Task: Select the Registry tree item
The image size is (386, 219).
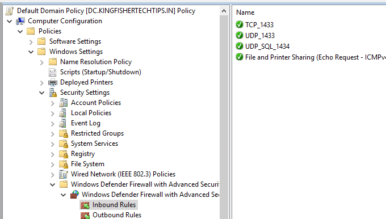Action: coord(83,154)
